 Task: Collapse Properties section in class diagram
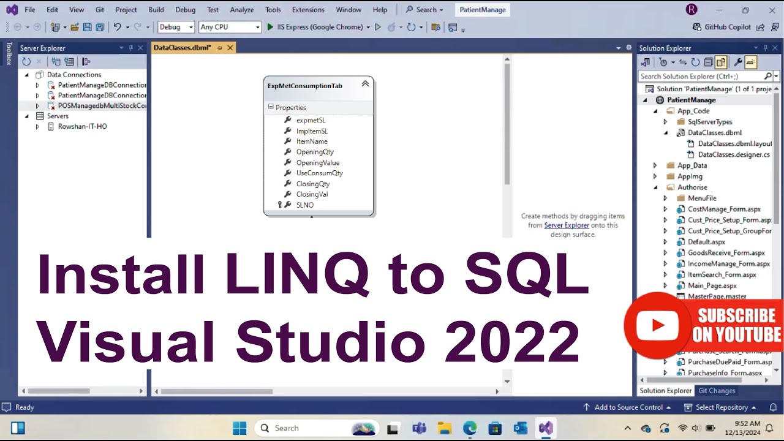[x=271, y=107]
